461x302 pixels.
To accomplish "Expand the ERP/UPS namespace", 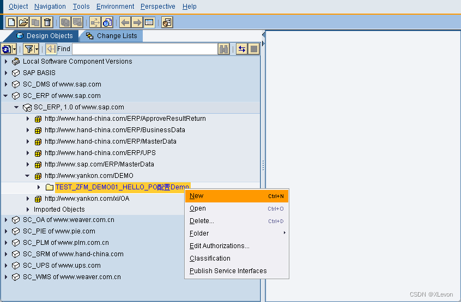I will point(28,153).
